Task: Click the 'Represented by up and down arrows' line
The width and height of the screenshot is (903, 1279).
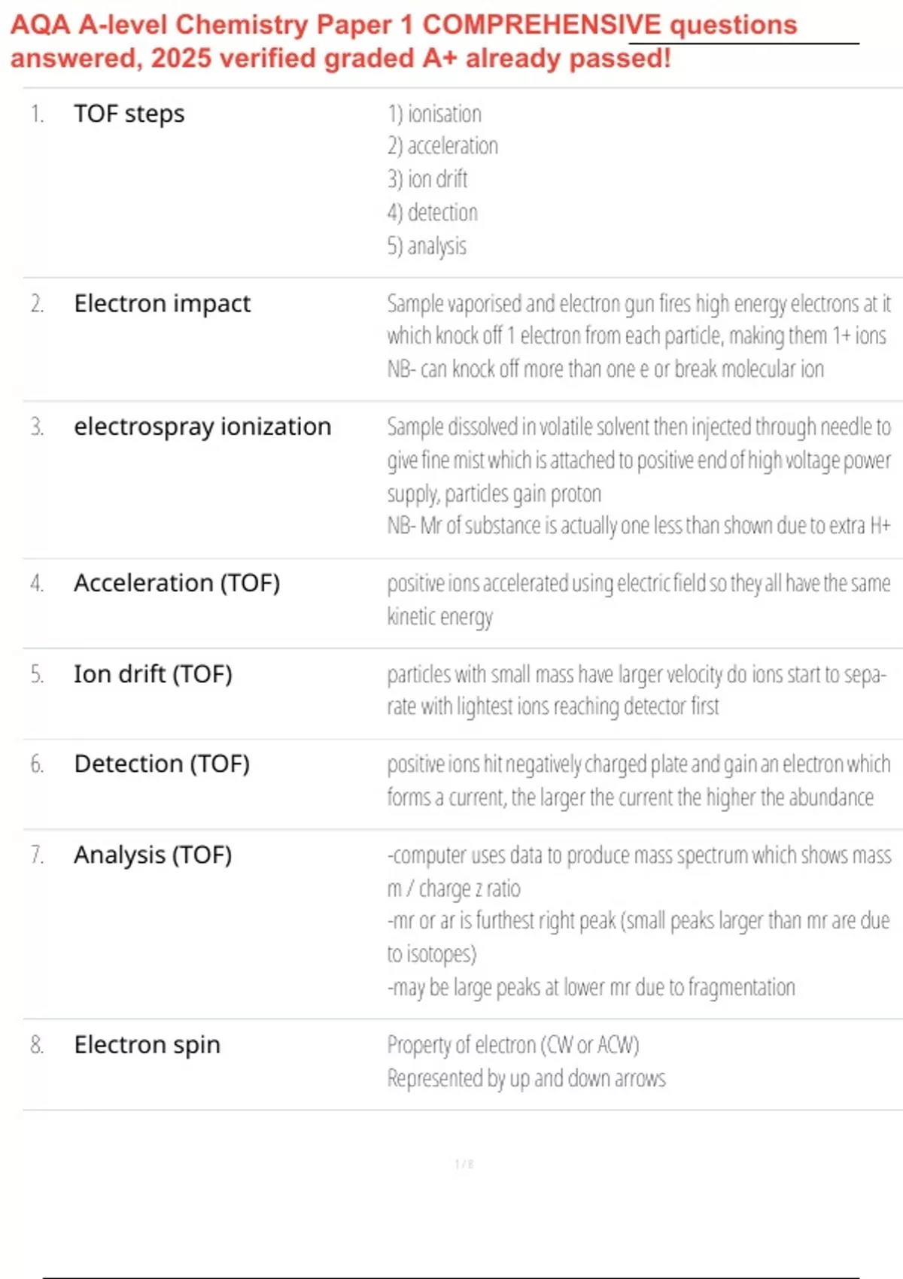Action: click(x=526, y=1079)
